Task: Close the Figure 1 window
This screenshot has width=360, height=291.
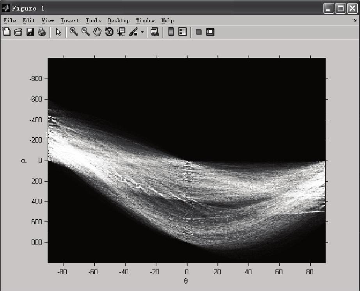Action: tap(352, 9)
